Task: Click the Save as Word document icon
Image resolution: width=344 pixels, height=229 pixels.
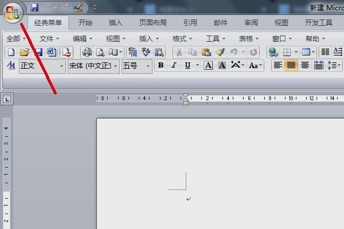Action: pyautogui.click(x=52, y=52)
